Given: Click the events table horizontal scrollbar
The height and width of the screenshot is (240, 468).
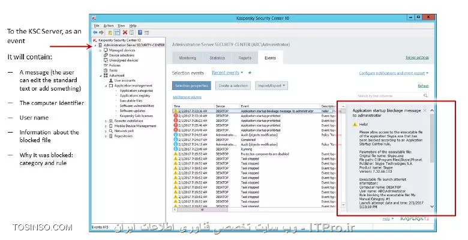Looking at the screenshot, I should 202,210.
